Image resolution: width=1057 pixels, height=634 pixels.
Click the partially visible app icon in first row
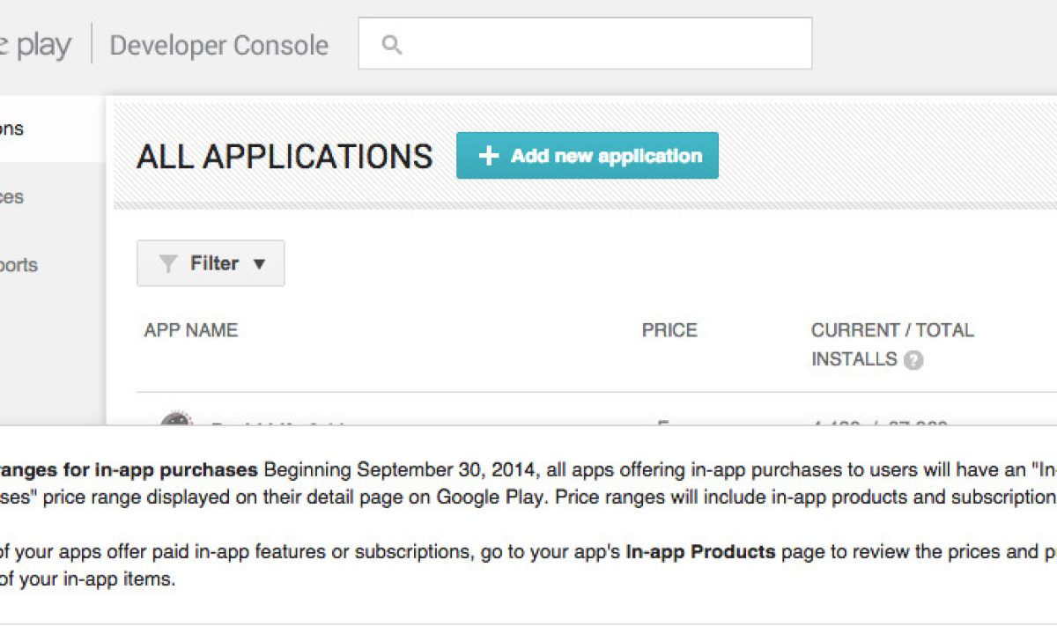pos(175,419)
